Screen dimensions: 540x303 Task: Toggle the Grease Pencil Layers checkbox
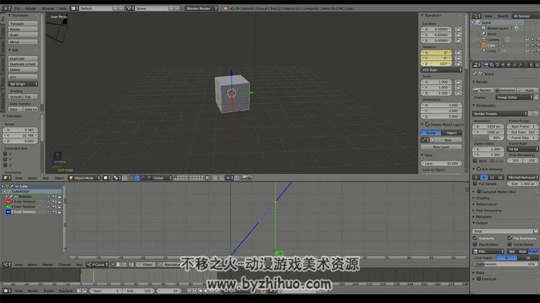click(427, 124)
